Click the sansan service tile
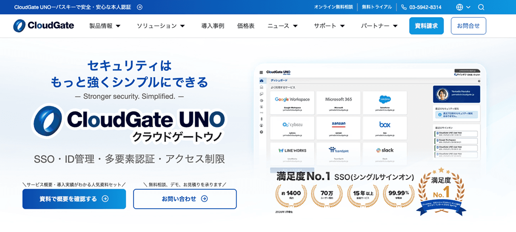Screen dimensions: 516x232 [339, 128]
